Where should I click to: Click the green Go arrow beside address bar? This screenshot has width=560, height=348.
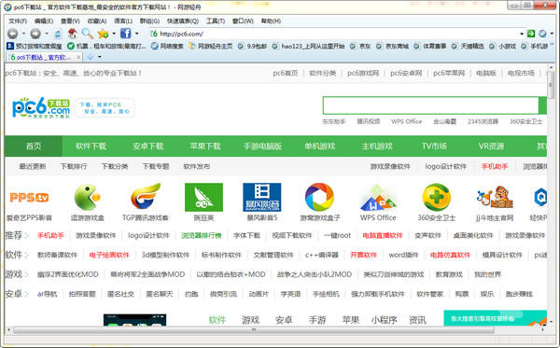pyautogui.click(x=531, y=34)
